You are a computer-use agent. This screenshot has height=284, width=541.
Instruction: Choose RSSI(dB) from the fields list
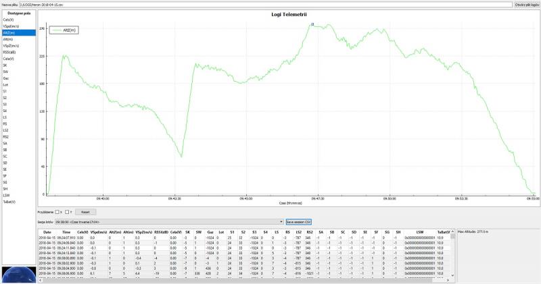(10, 52)
